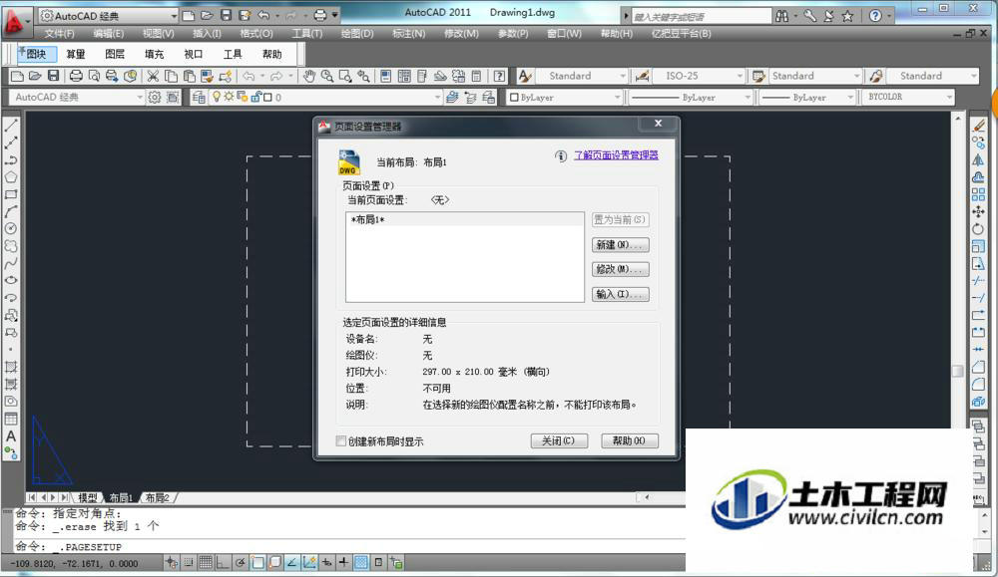This screenshot has width=998, height=577.
Task: Click the 关闭(C) button
Action: [559, 440]
